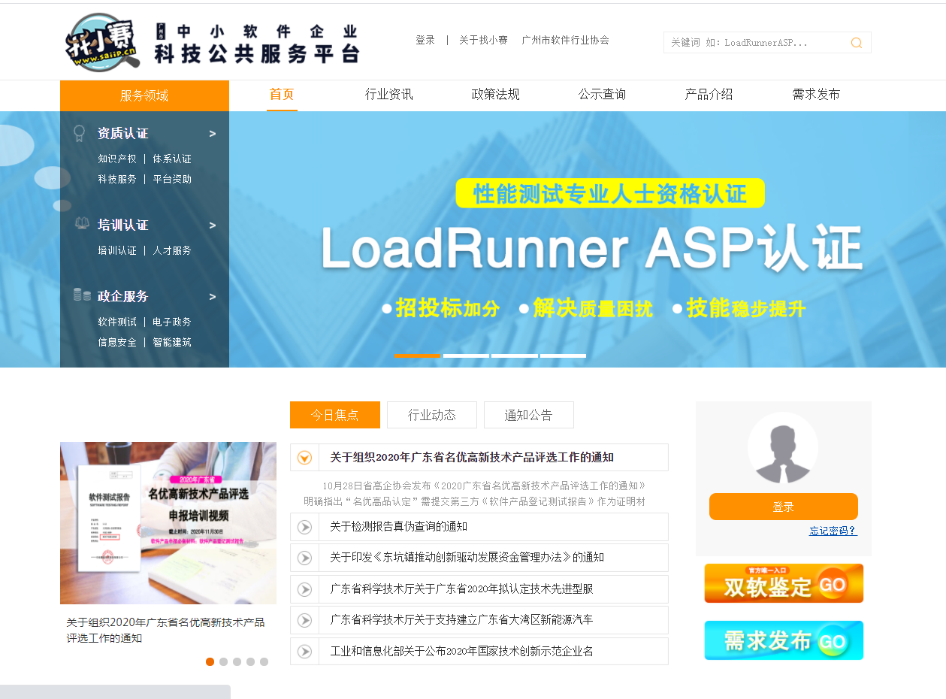Click the orange 登录 button
Image resolution: width=946 pixels, height=699 pixels.
(x=784, y=507)
